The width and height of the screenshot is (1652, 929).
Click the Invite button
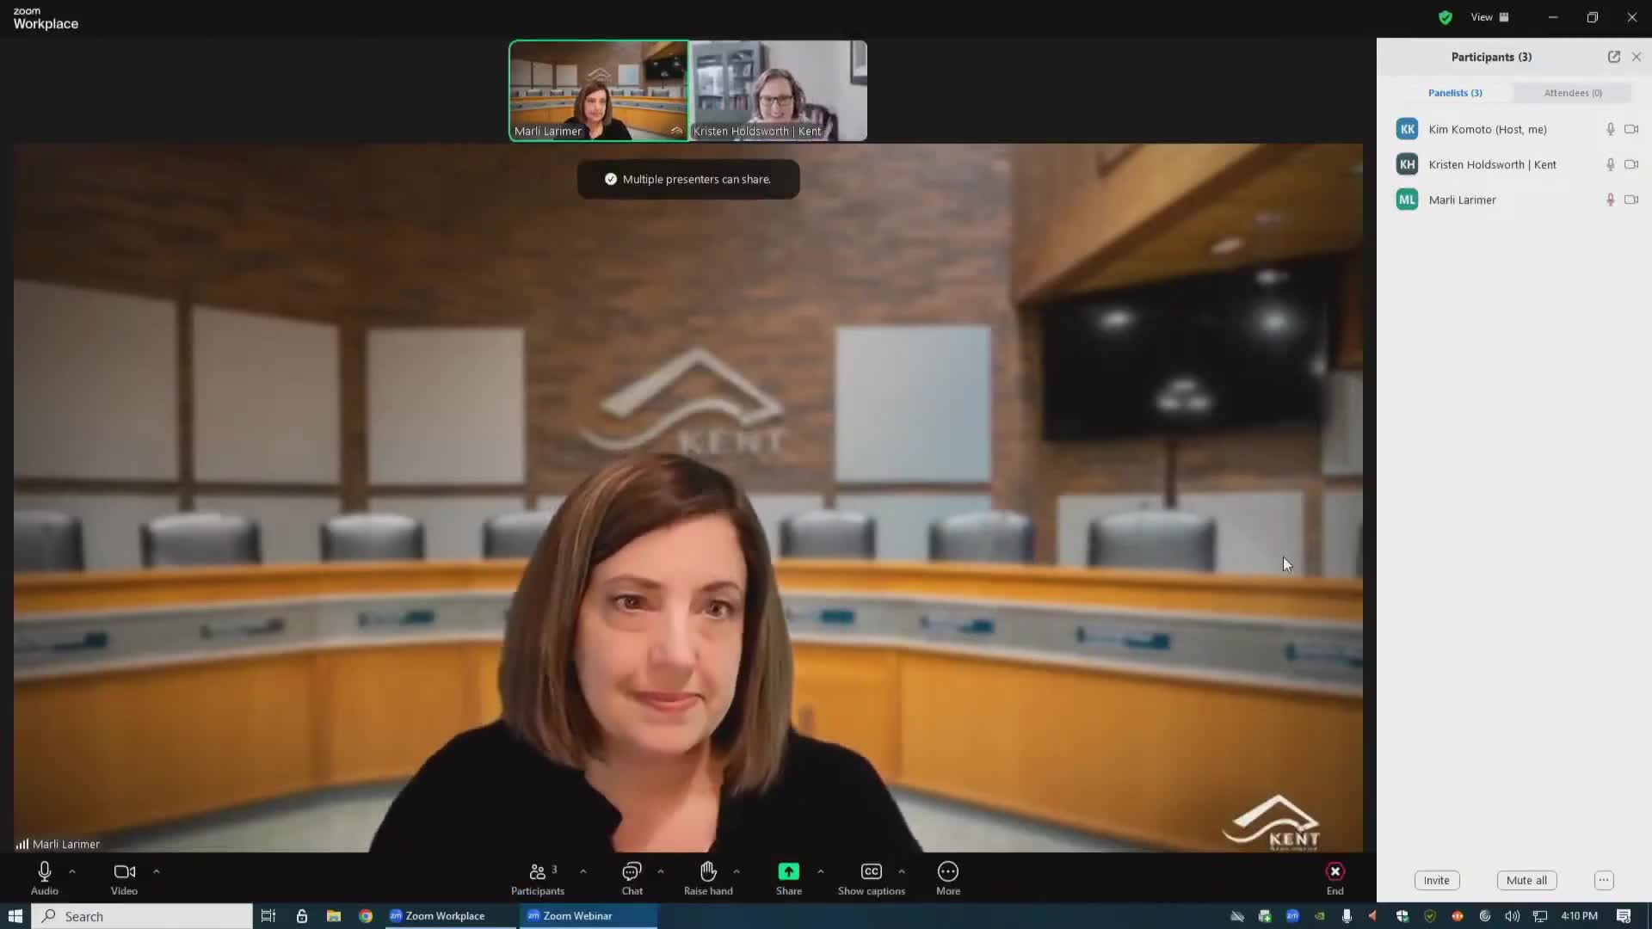point(1436,880)
